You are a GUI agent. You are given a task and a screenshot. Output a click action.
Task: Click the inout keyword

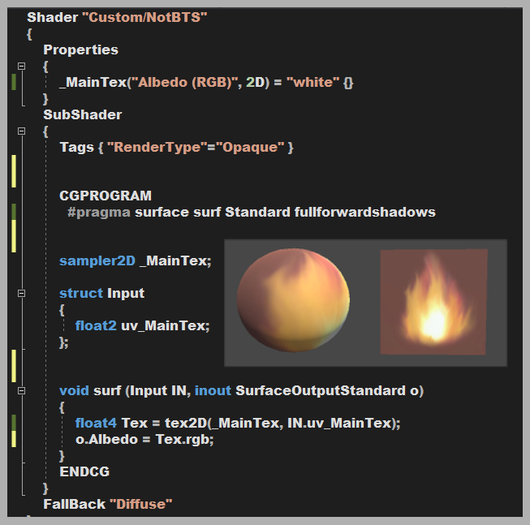(213, 390)
